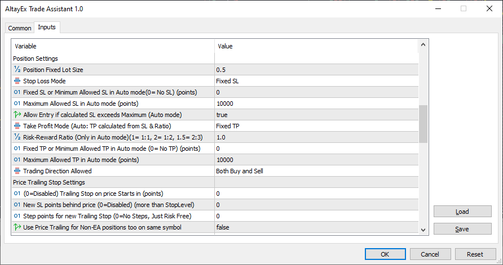This screenshot has height=265, width=503.
Task: Select the 'Risk-Reward Ratio' variable label
Action: [x=113, y=137]
